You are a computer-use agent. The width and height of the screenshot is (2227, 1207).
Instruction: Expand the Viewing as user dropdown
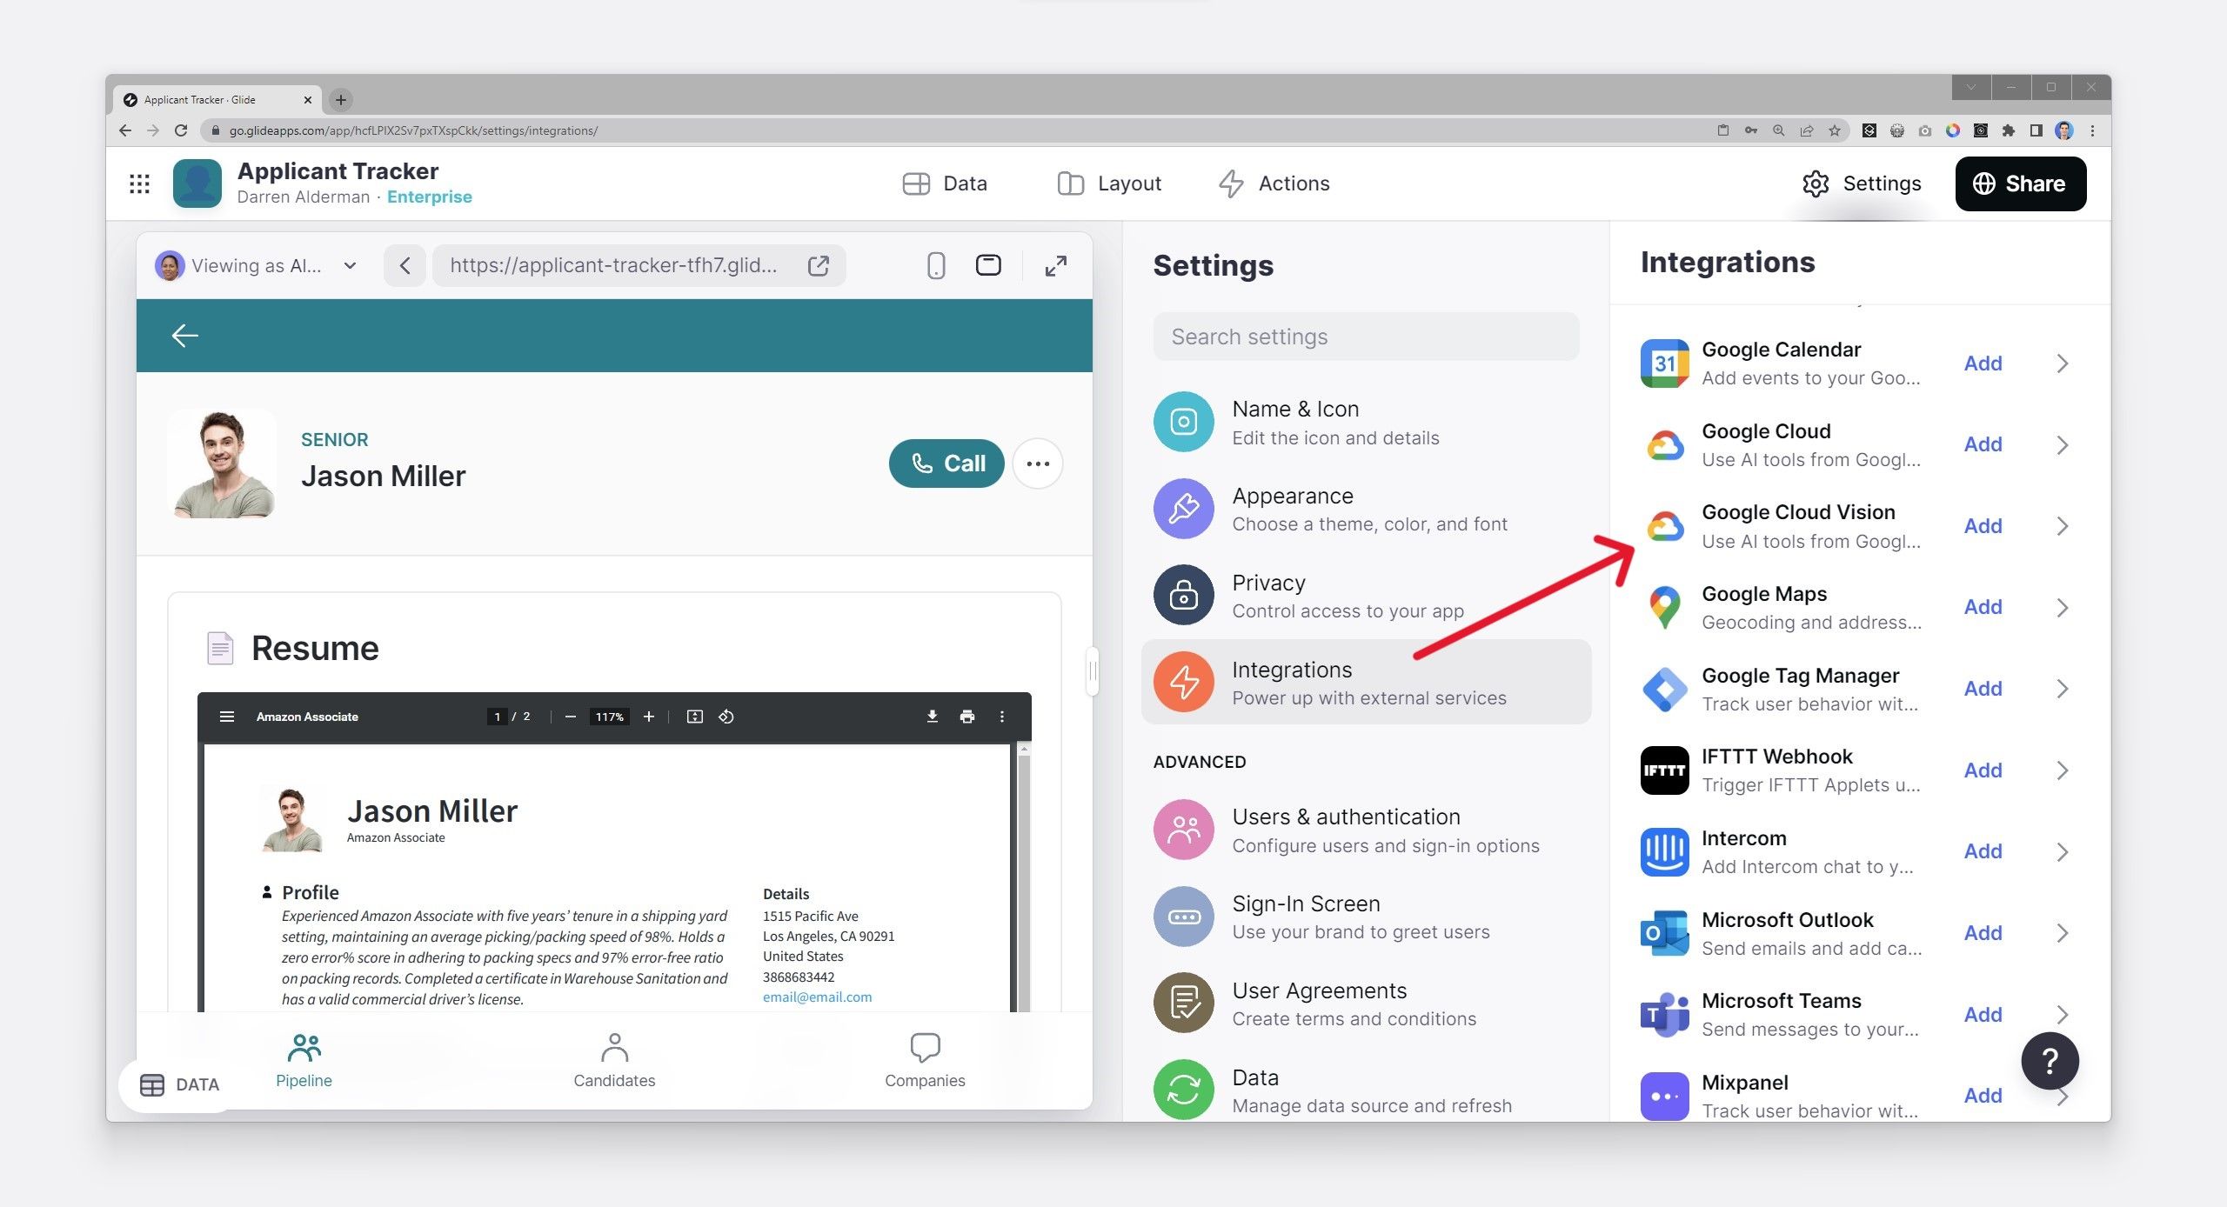(350, 265)
